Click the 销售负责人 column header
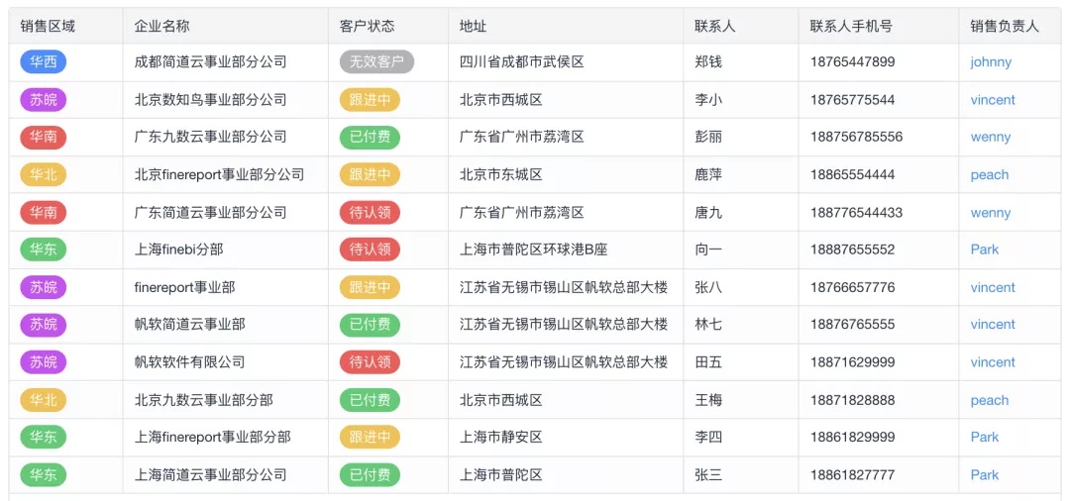This screenshot has height=501, width=1070. [1005, 27]
